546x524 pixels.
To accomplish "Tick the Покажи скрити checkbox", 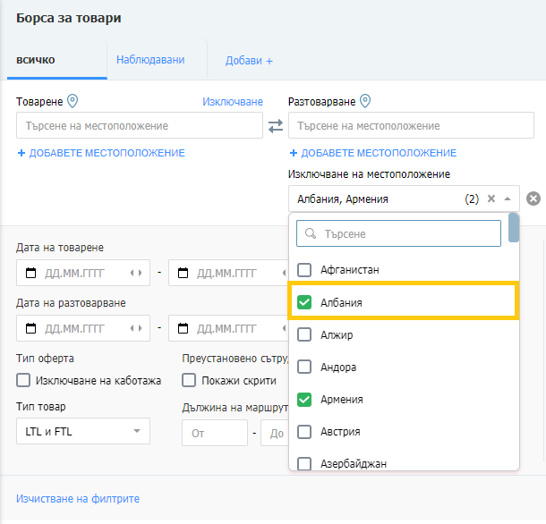I will pyautogui.click(x=189, y=380).
